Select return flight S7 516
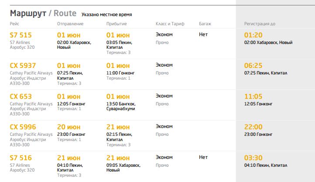Screen dimensions: 315x182 21,158
